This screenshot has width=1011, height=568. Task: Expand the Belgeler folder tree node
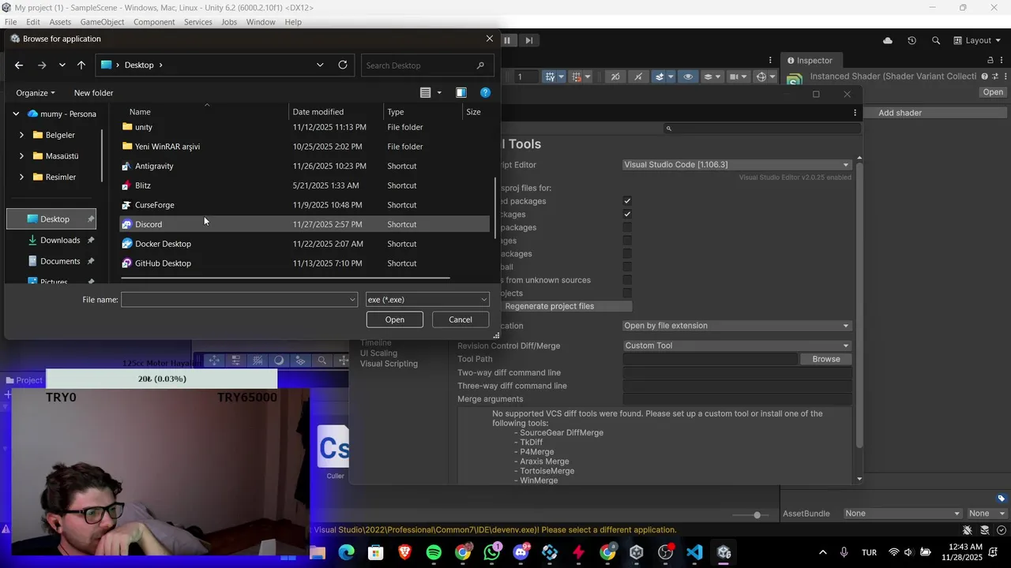pos(21,135)
